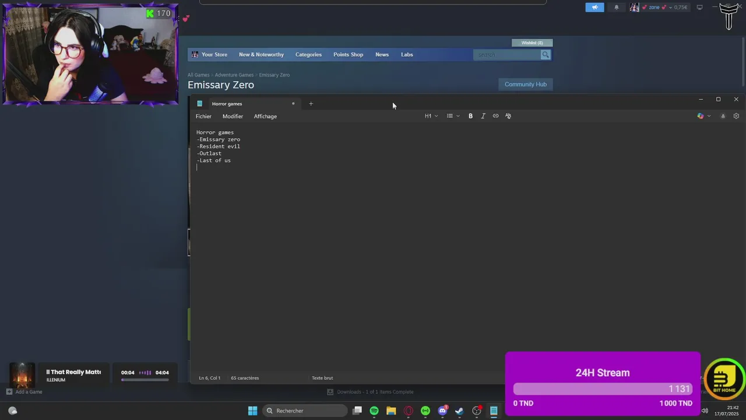Add a new Notepad tab
746x420 pixels.
(311, 104)
